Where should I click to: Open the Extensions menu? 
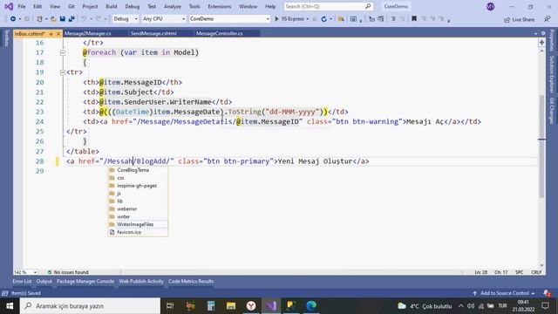point(219,6)
